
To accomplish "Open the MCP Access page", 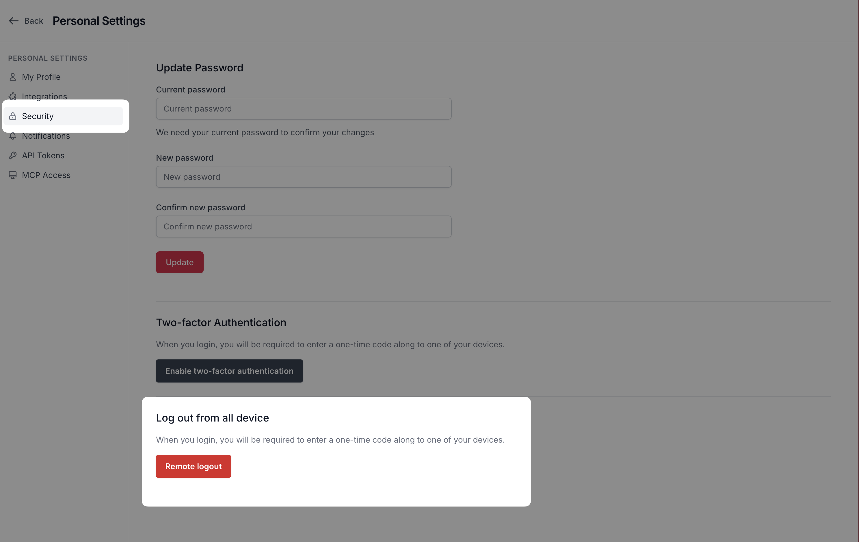I will point(47,175).
